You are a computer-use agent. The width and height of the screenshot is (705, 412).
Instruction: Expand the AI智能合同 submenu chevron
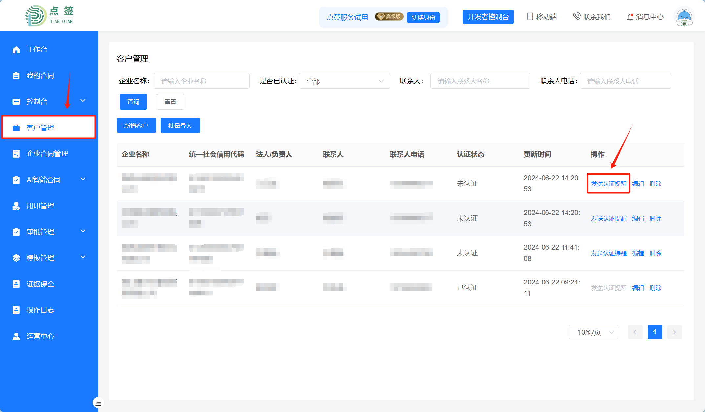coord(83,179)
